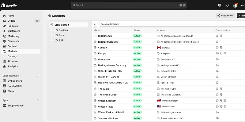Open the store account avatar
Viewport: 245px width, 122px height.
pyautogui.click(x=236, y=5)
